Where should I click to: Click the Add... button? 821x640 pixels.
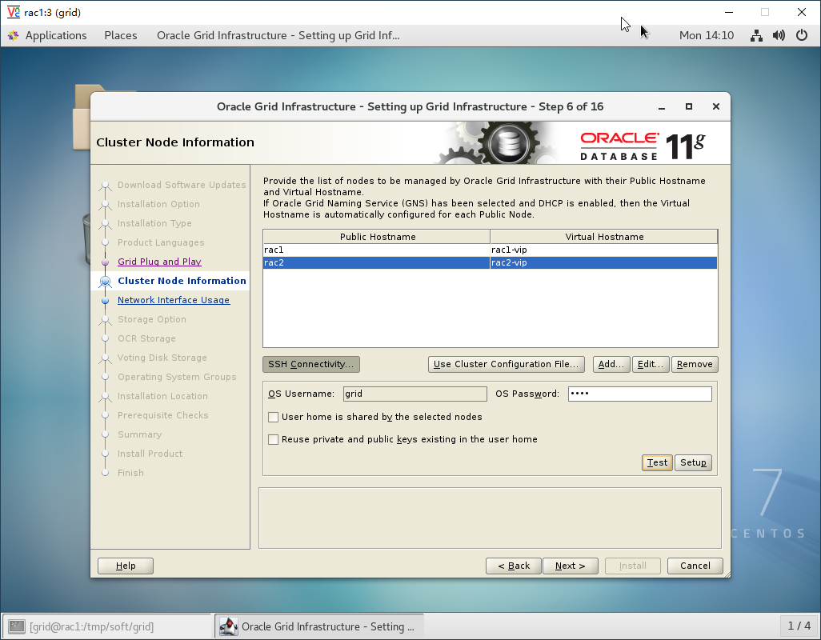coord(611,364)
